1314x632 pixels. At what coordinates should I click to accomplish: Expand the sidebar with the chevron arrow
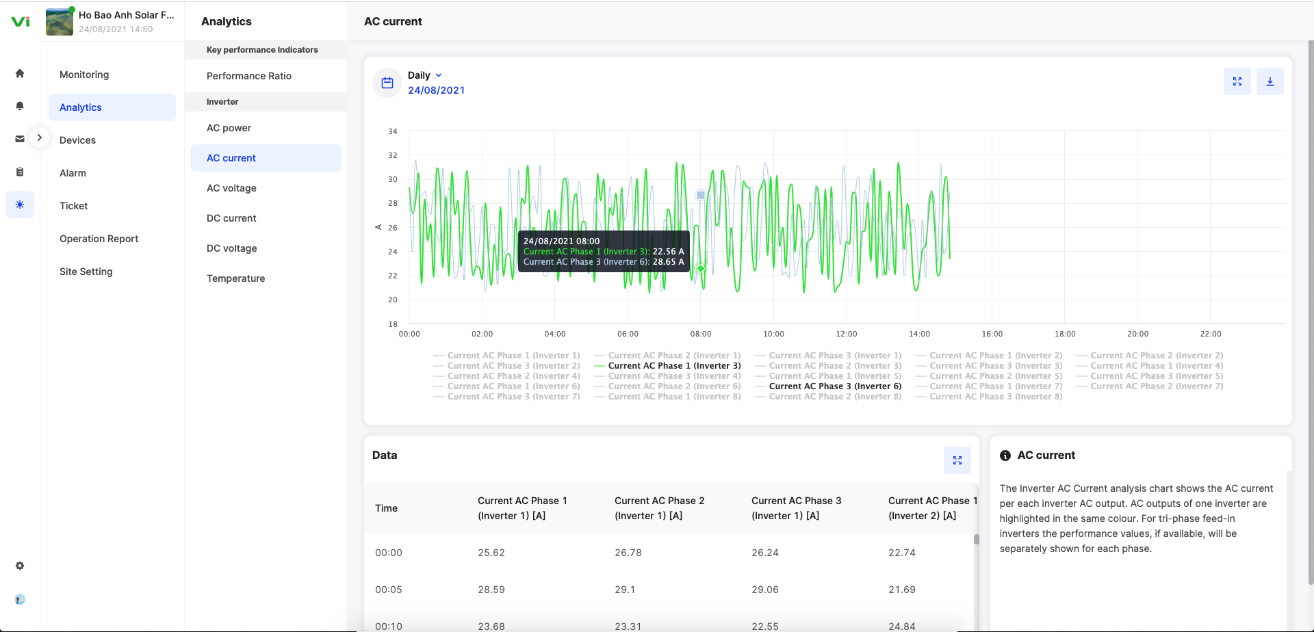40,137
